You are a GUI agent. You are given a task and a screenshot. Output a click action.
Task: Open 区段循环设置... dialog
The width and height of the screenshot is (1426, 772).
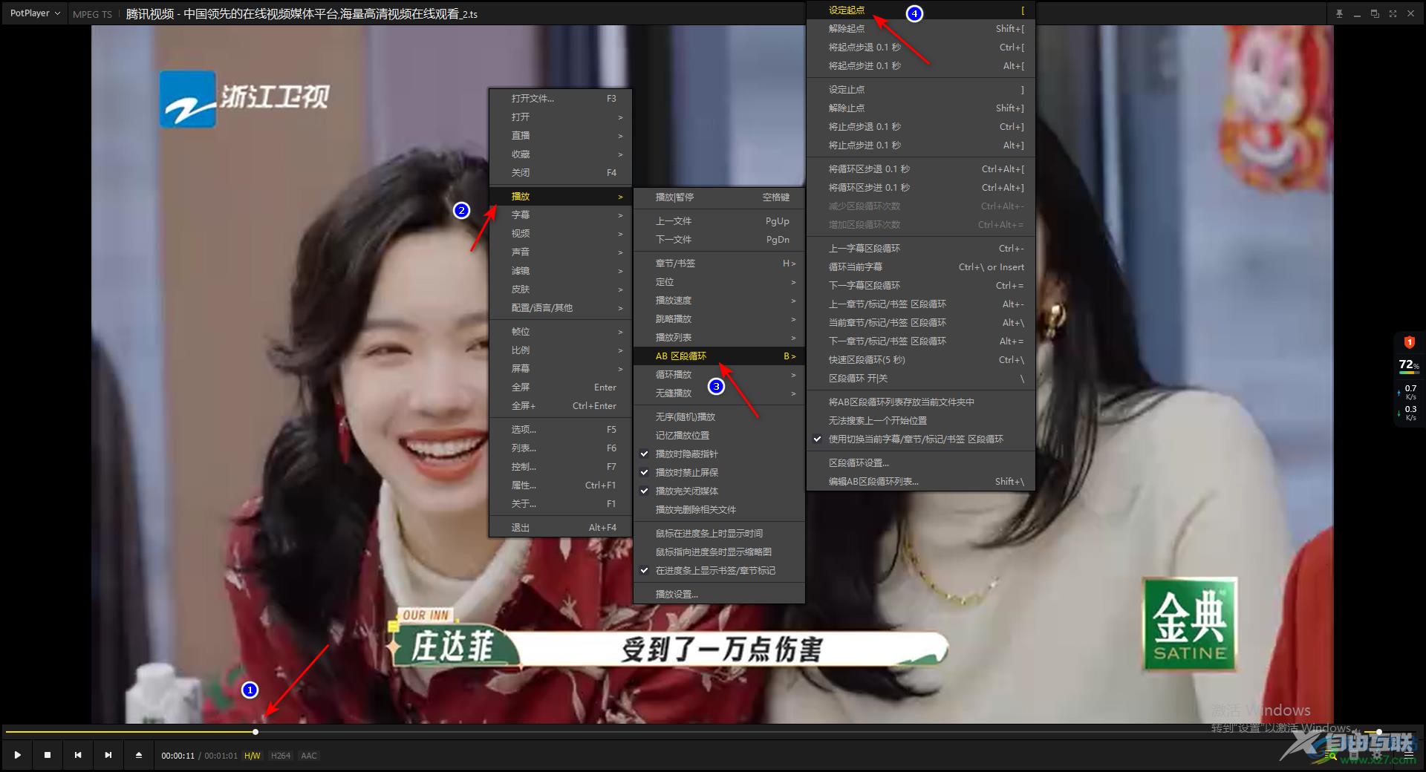[x=921, y=462]
